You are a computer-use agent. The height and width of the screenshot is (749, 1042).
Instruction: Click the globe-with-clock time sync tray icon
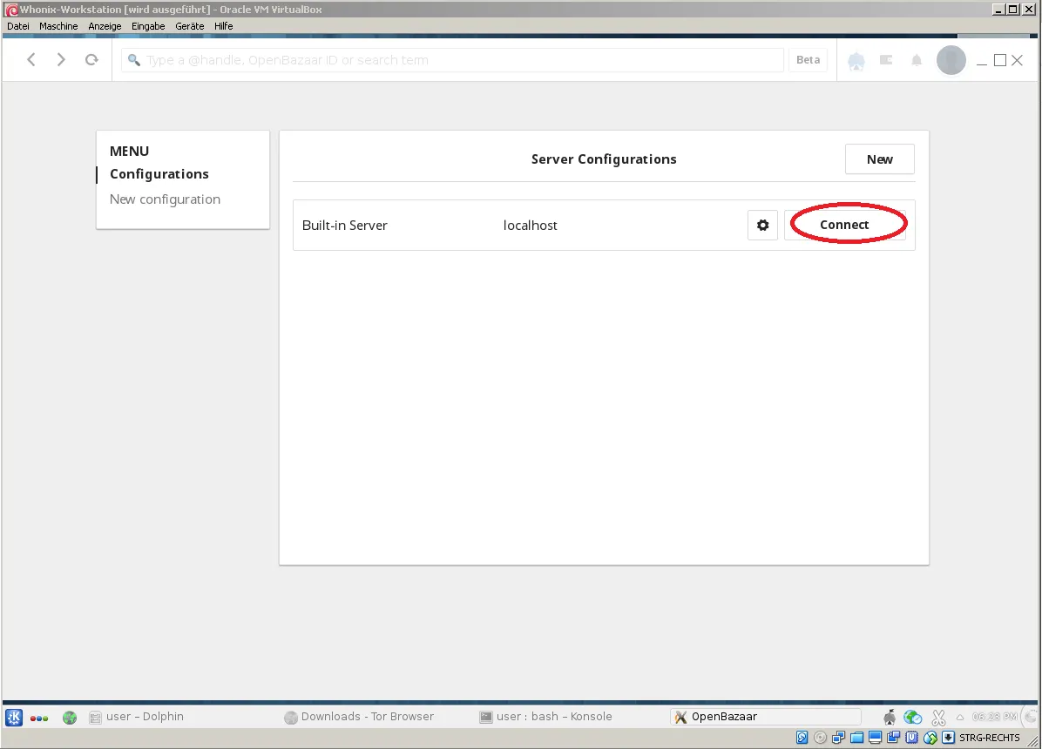913,717
